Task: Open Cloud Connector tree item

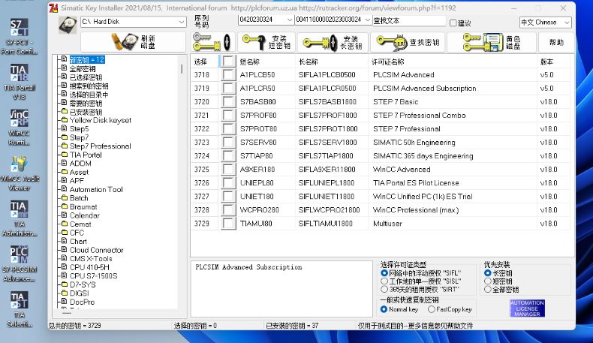Action: 96,250
